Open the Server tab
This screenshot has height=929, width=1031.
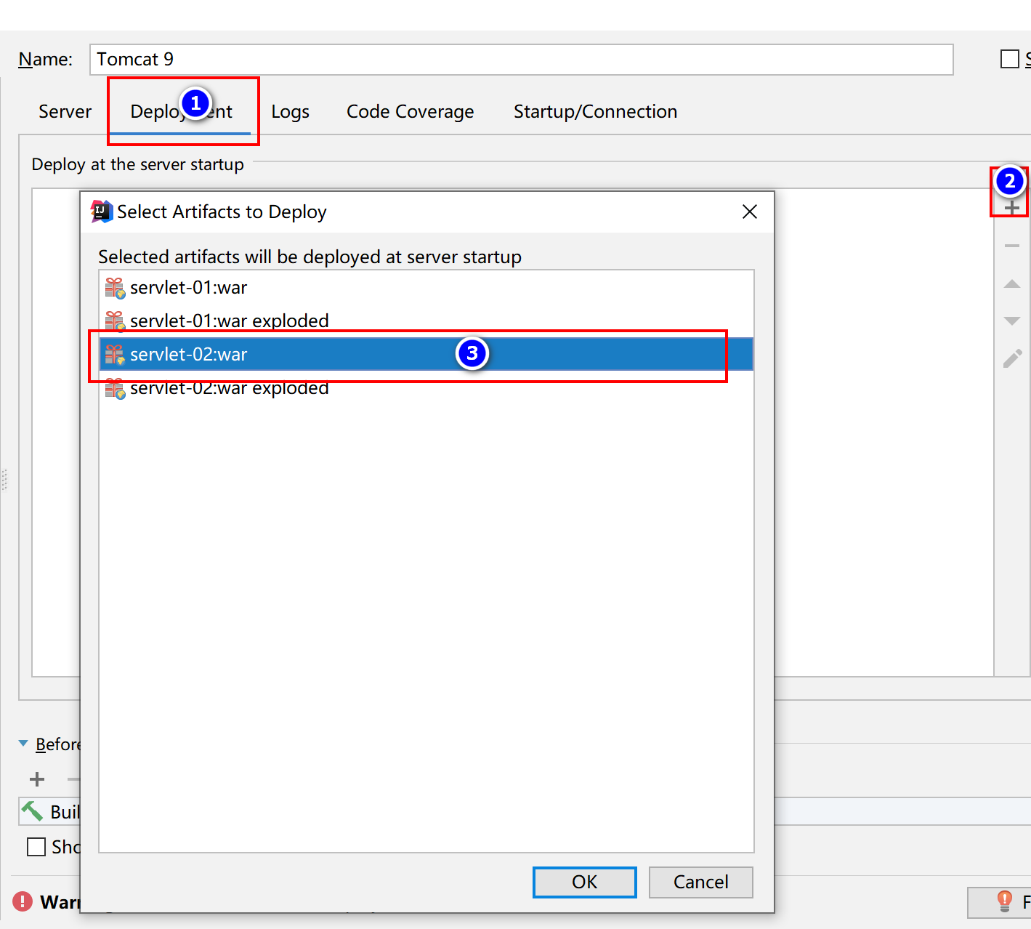65,111
